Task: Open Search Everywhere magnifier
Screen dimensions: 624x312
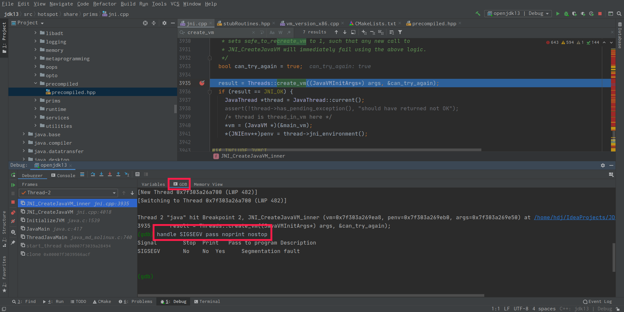Action: point(619,14)
